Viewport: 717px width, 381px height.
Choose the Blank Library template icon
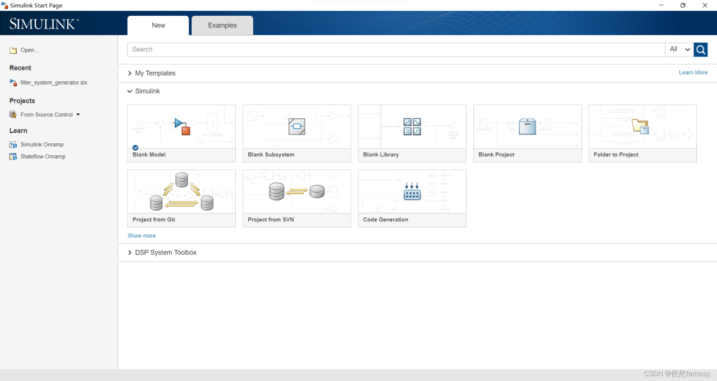tap(412, 127)
